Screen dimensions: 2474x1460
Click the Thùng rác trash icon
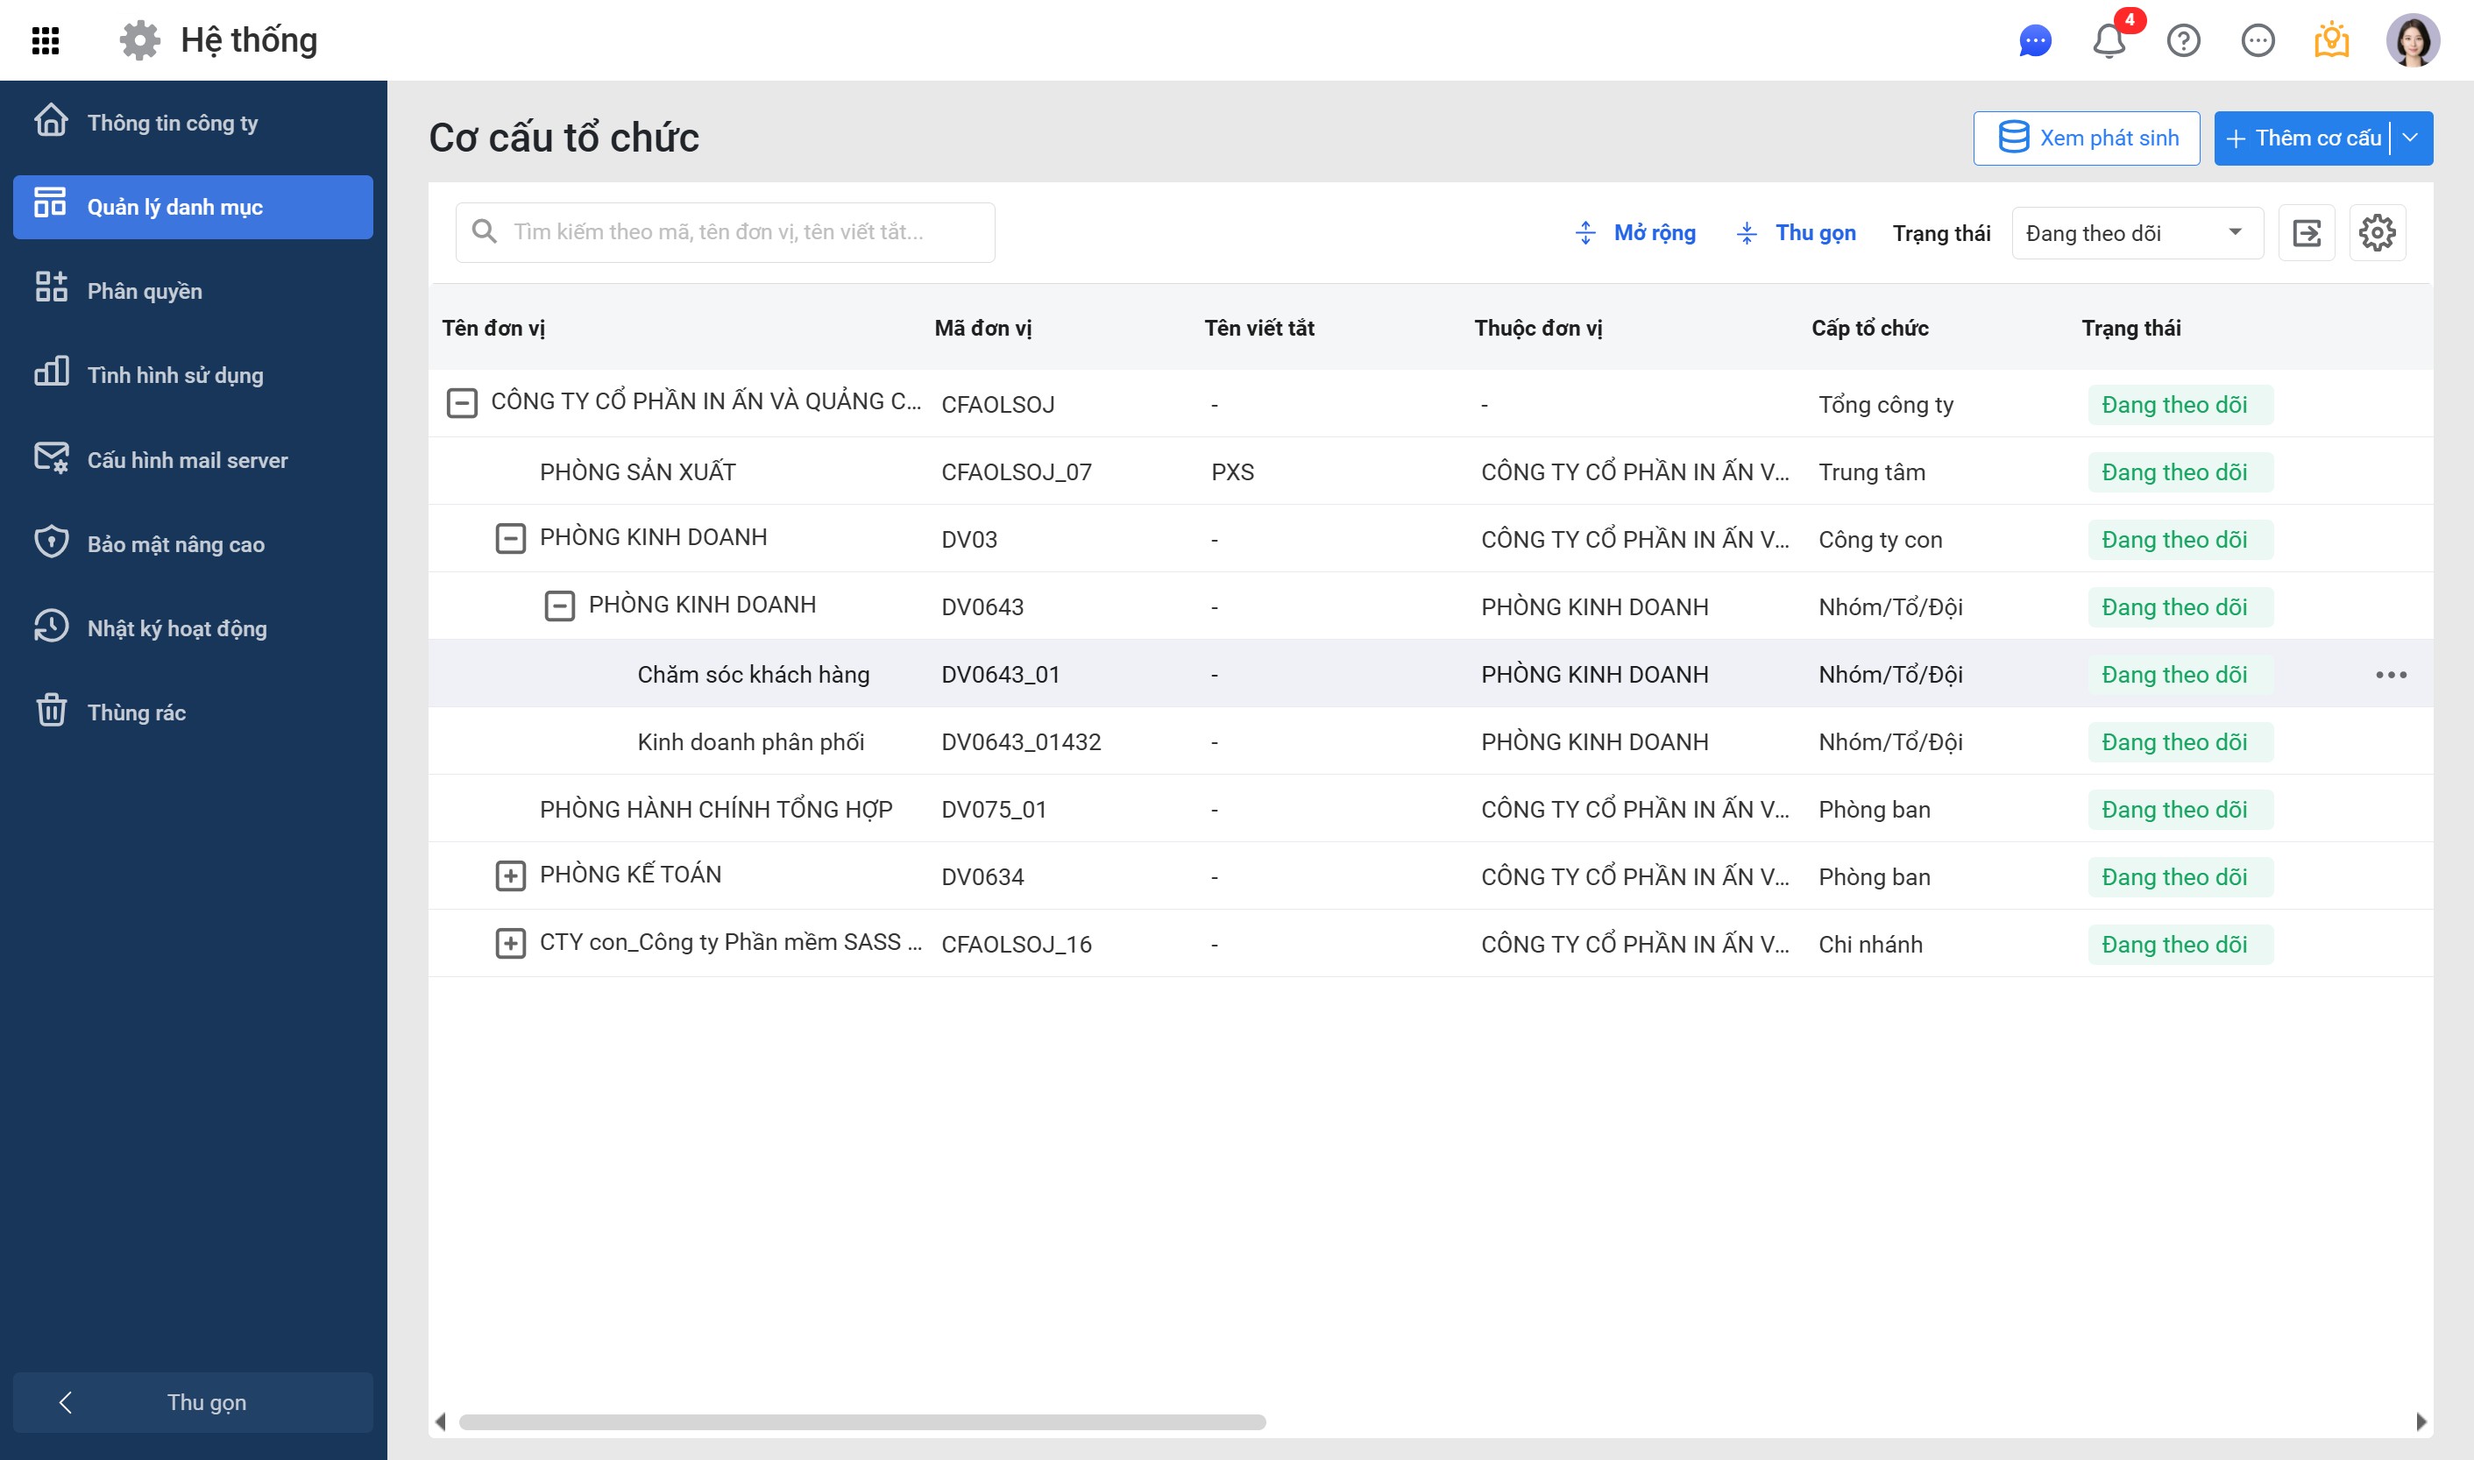(x=51, y=711)
